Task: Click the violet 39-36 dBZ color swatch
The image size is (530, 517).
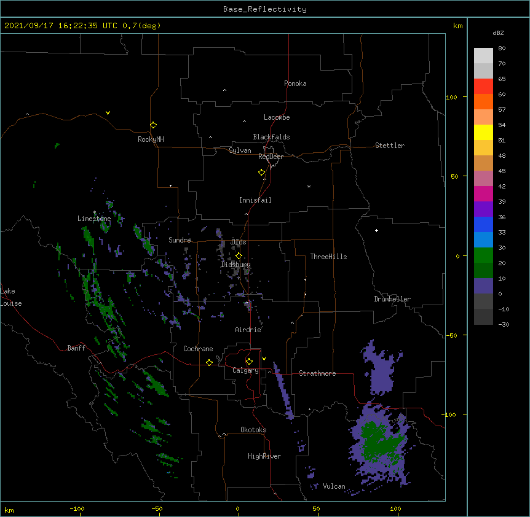Action: click(483, 209)
